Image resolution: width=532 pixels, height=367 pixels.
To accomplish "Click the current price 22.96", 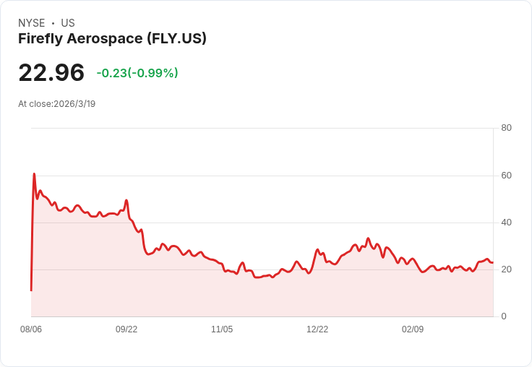I will [x=51, y=72].
